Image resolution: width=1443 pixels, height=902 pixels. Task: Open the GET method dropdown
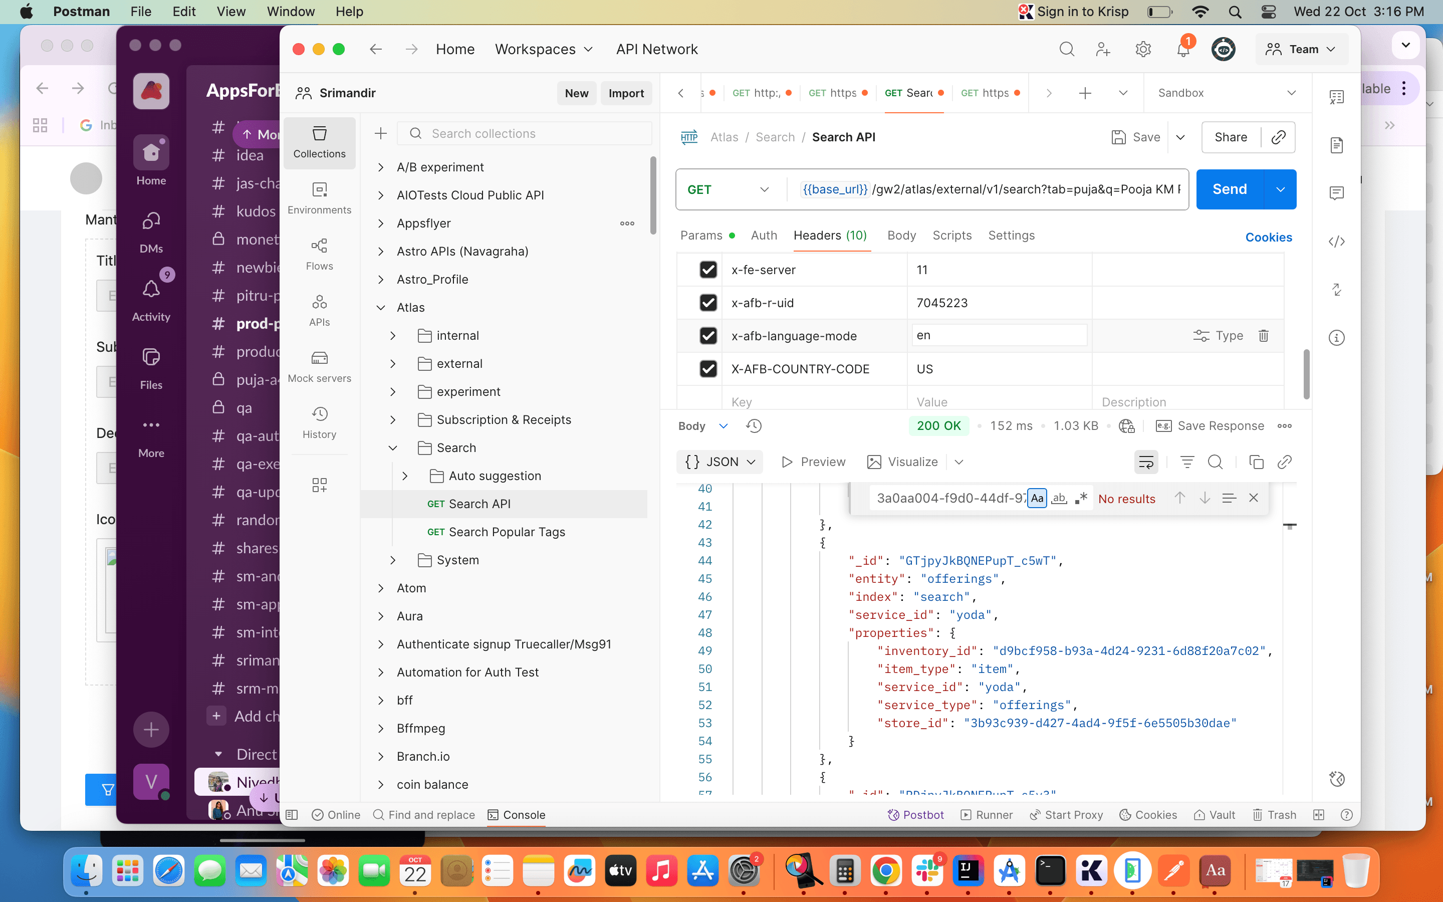(x=728, y=189)
